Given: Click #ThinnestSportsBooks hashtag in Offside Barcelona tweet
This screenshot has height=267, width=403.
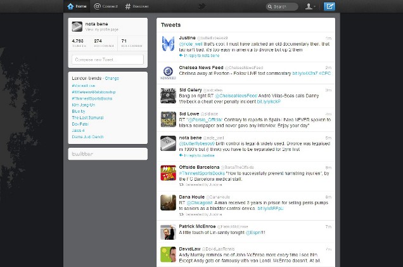Looking at the screenshot, I should tap(202, 173).
